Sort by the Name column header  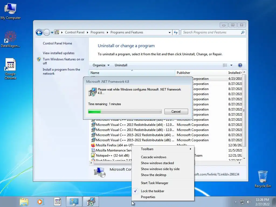coord(132,73)
